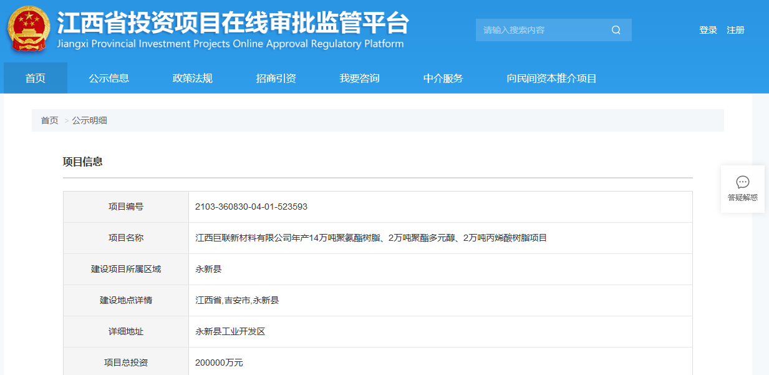The height and width of the screenshot is (375, 769).
Task: Click the search magnifier icon
Action: [x=616, y=29]
